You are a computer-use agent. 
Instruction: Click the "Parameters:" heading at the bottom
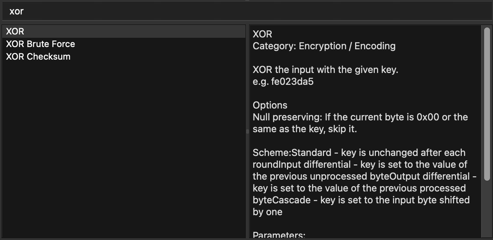coord(279,235)
